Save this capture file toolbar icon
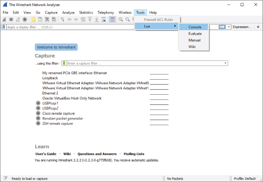 [40, 20]
